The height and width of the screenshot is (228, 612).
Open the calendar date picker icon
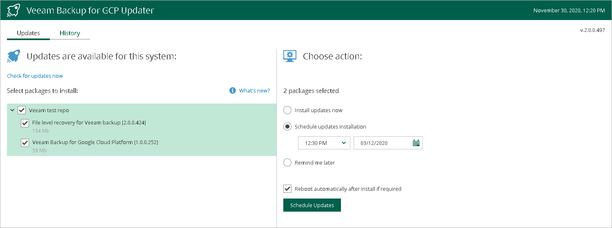(x=416, y=143)
